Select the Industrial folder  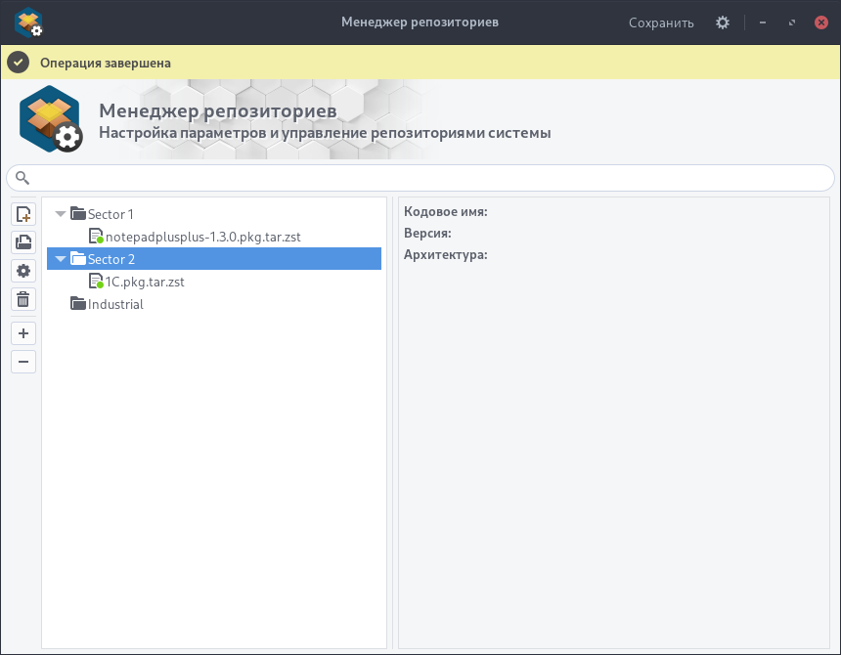click(115, 304)
